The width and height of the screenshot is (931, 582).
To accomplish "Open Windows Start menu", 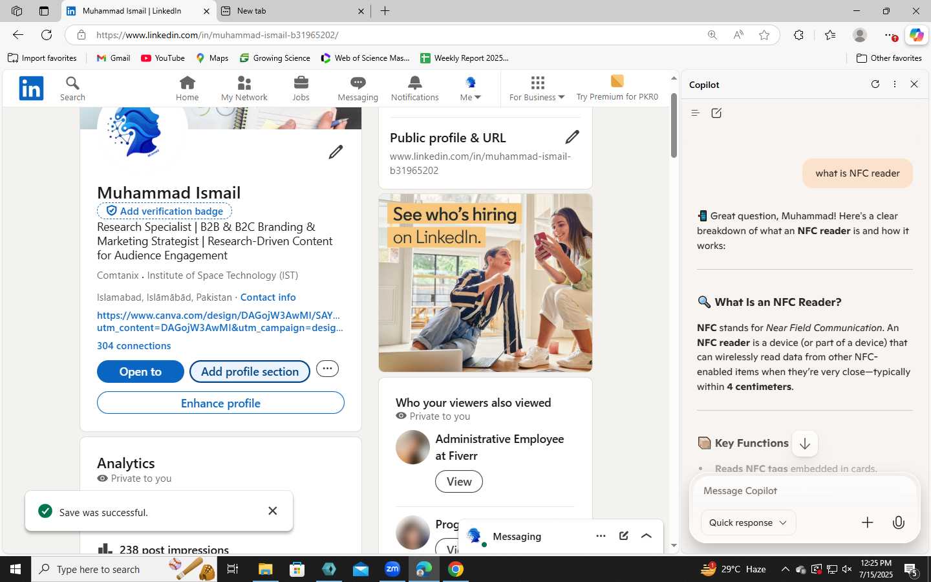I will [x=16, y=569].
